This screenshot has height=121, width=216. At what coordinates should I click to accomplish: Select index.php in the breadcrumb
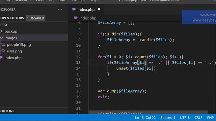(88, 18)
